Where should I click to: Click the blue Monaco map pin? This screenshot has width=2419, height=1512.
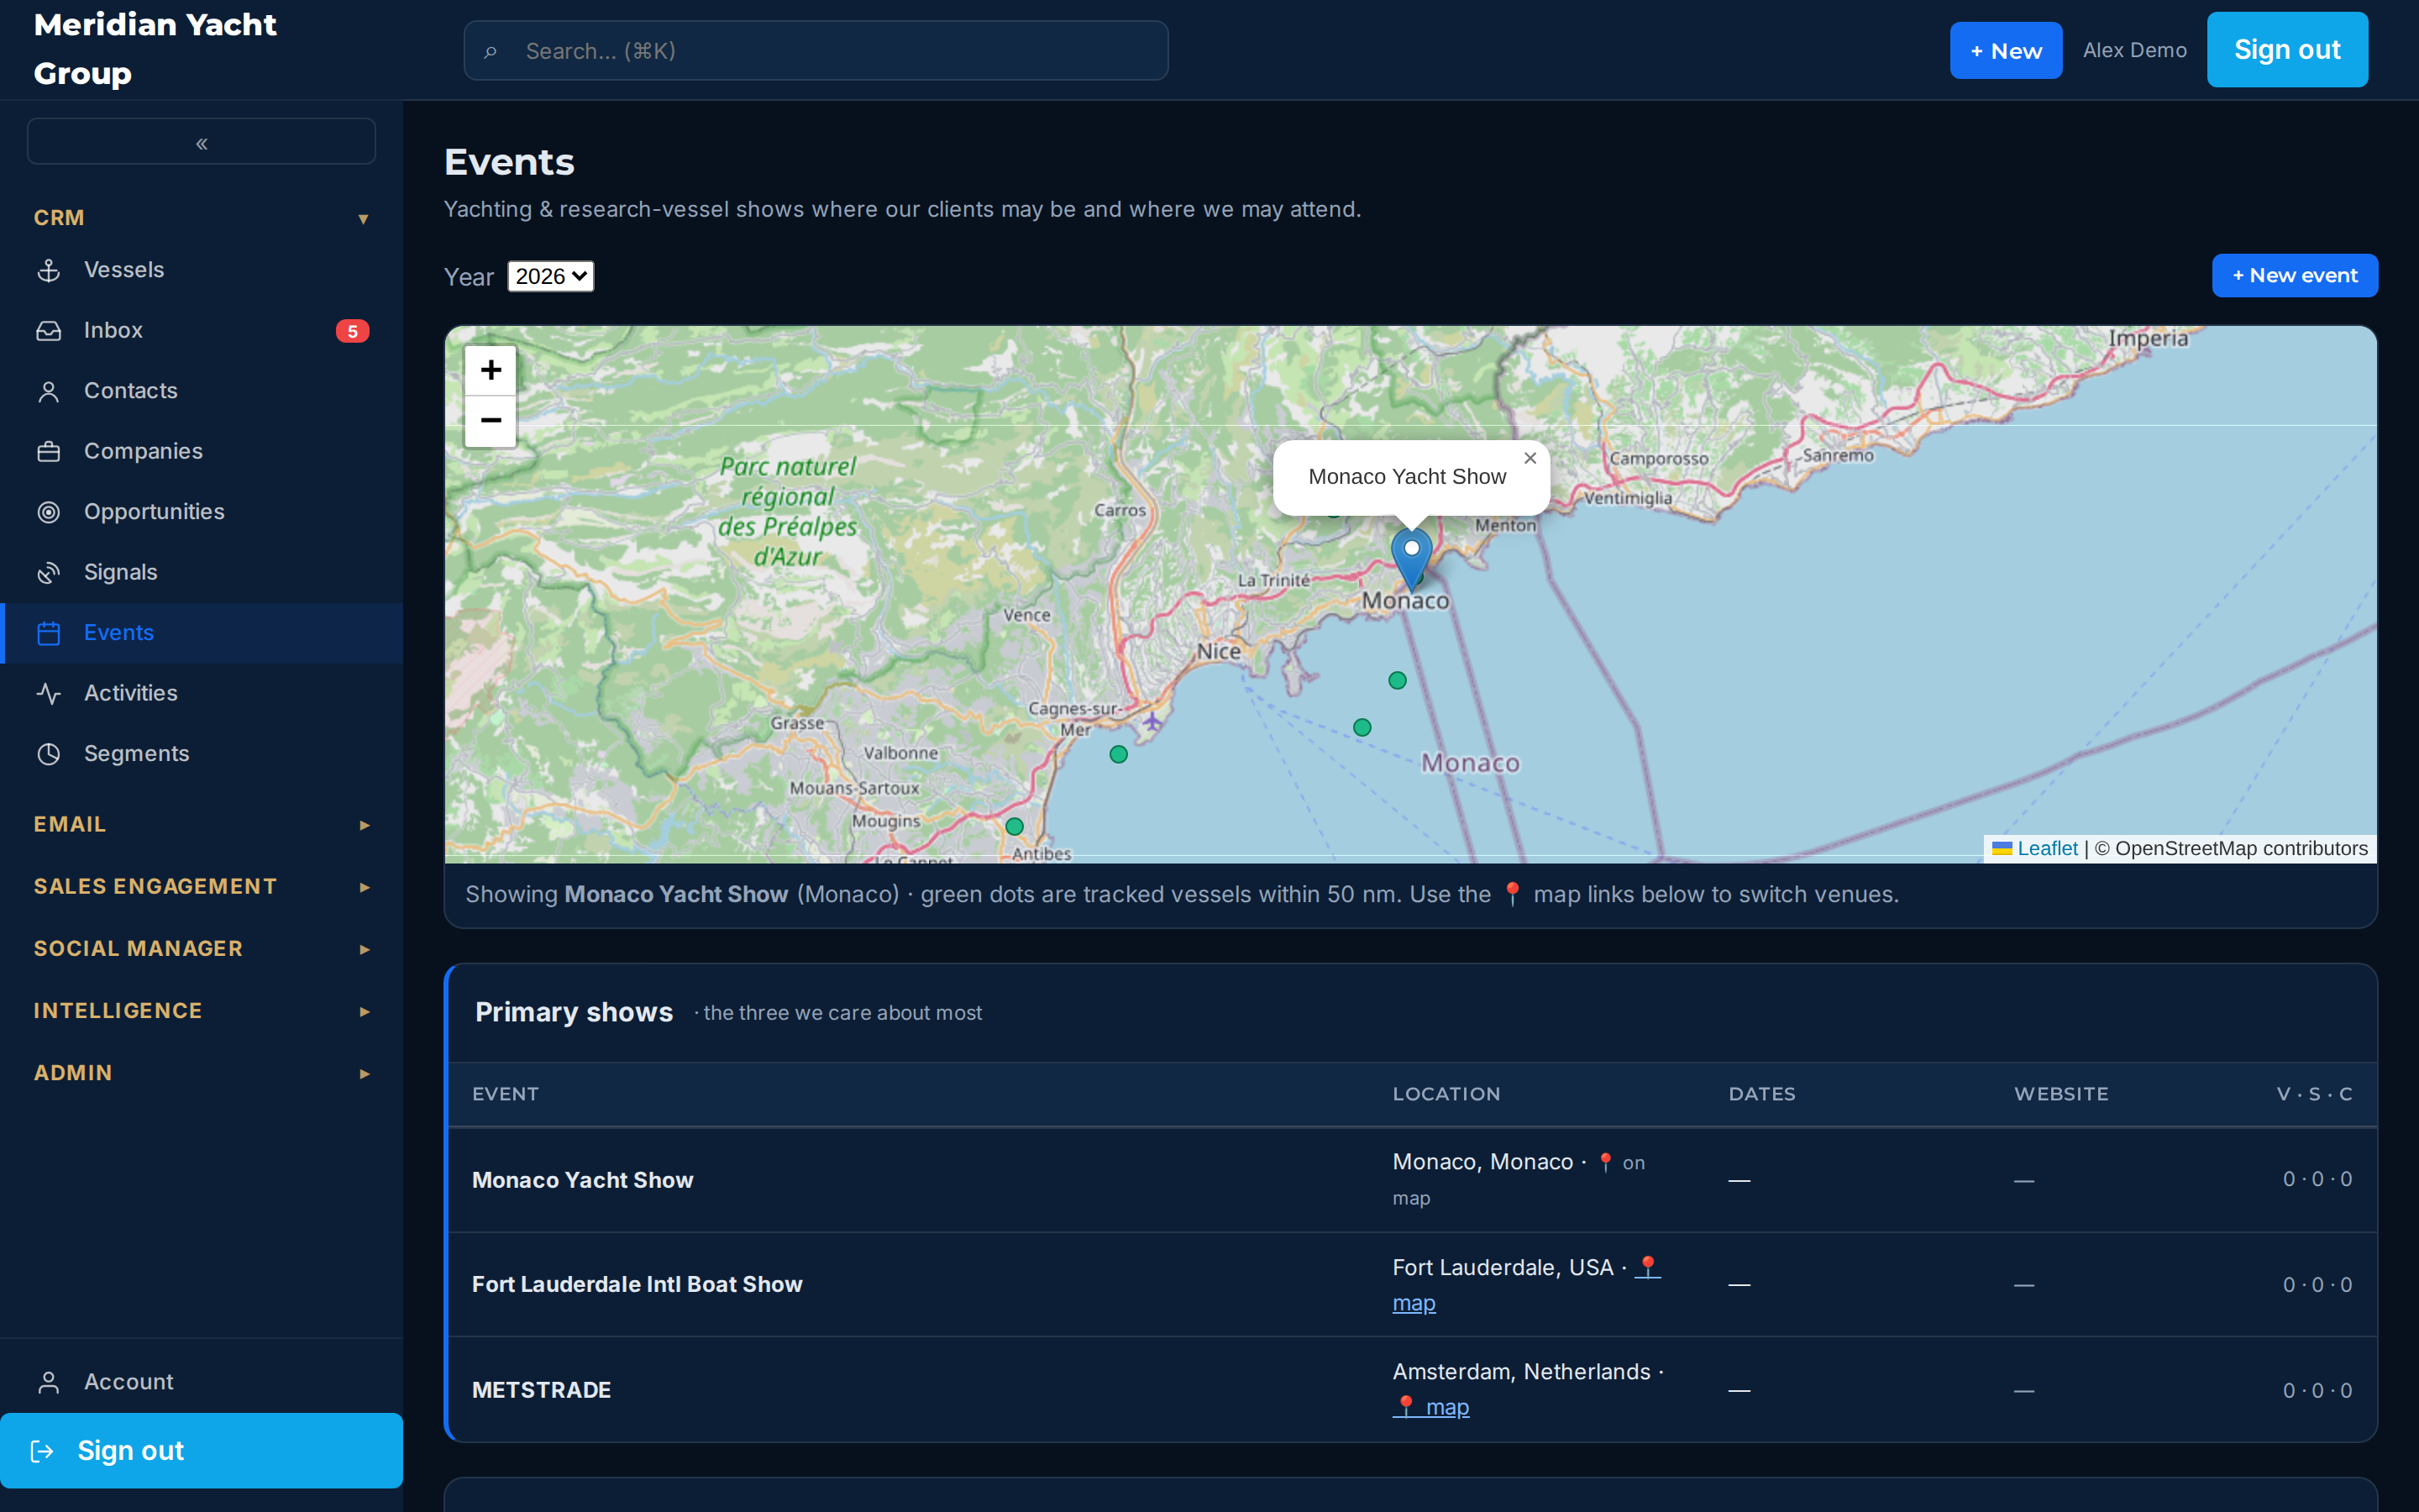tap(1411, 559)
